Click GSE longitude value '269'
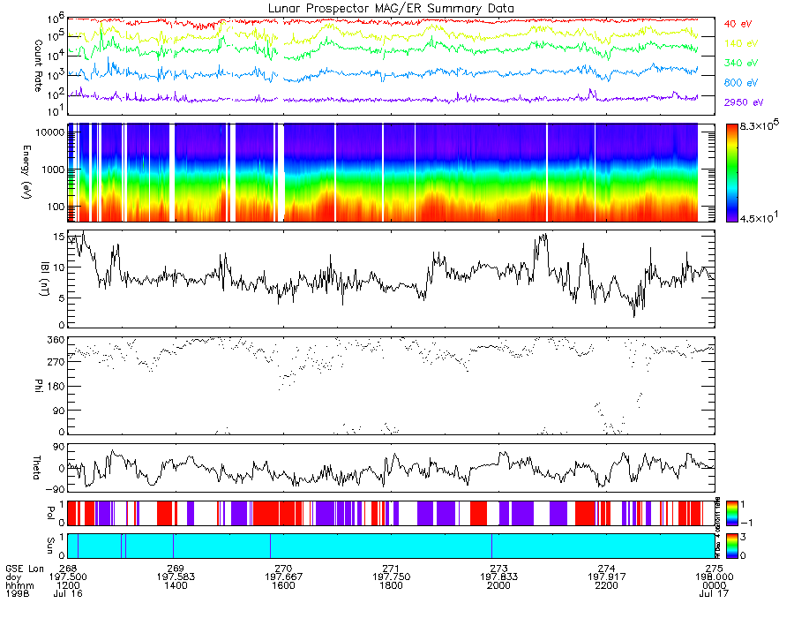The image size is (794, 618). pos(176,569)
